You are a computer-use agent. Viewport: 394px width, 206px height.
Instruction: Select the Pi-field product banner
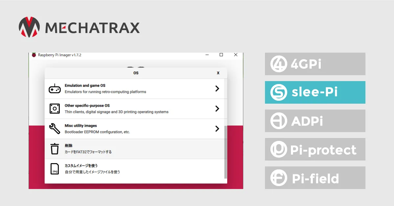315,178
